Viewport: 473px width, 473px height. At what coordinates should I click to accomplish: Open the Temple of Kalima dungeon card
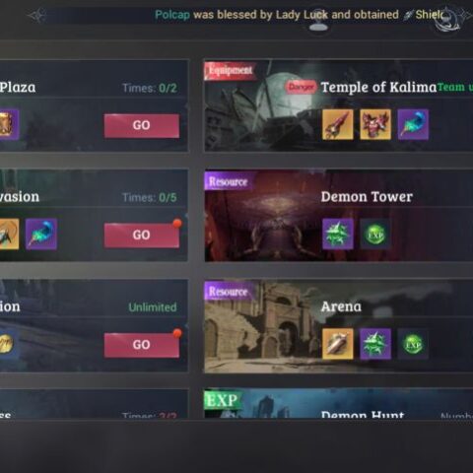point(339,105)
